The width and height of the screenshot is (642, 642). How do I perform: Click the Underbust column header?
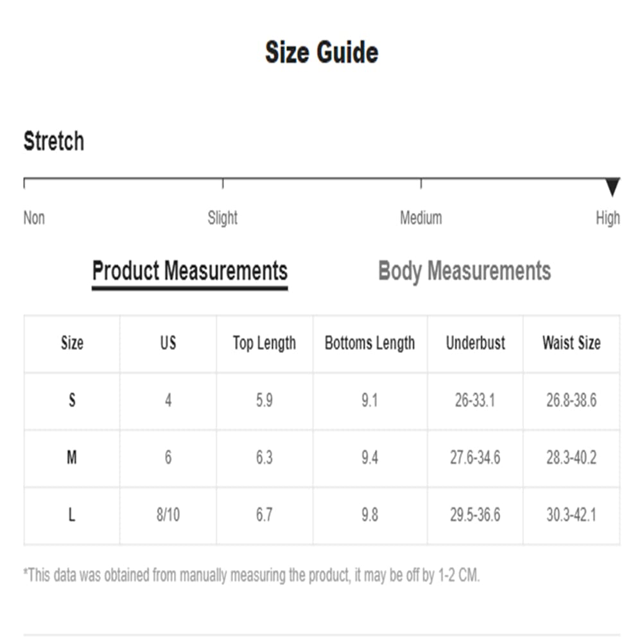475,343
